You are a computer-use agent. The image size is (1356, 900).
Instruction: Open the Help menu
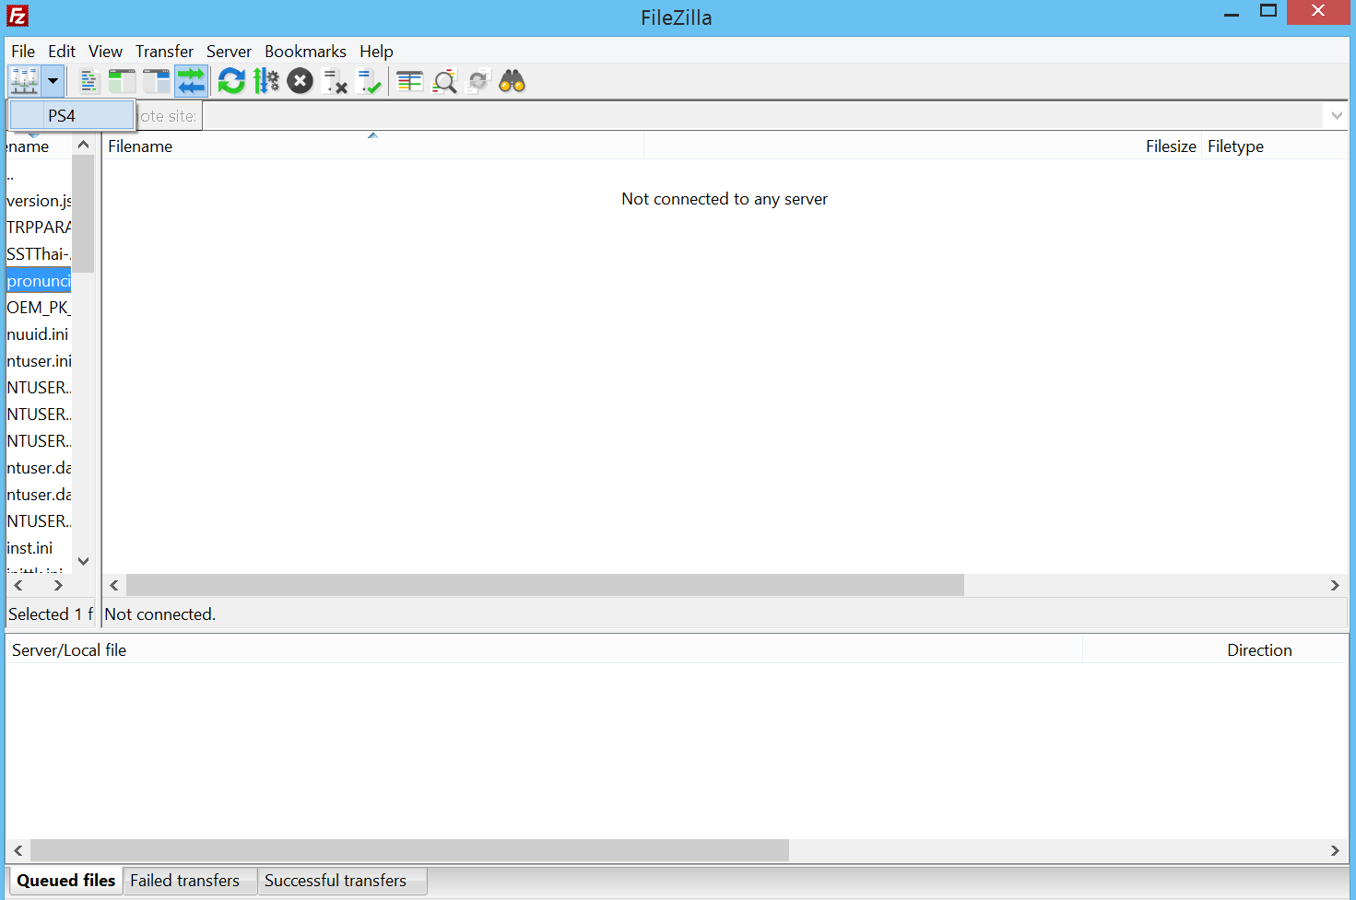click(376, 52)
